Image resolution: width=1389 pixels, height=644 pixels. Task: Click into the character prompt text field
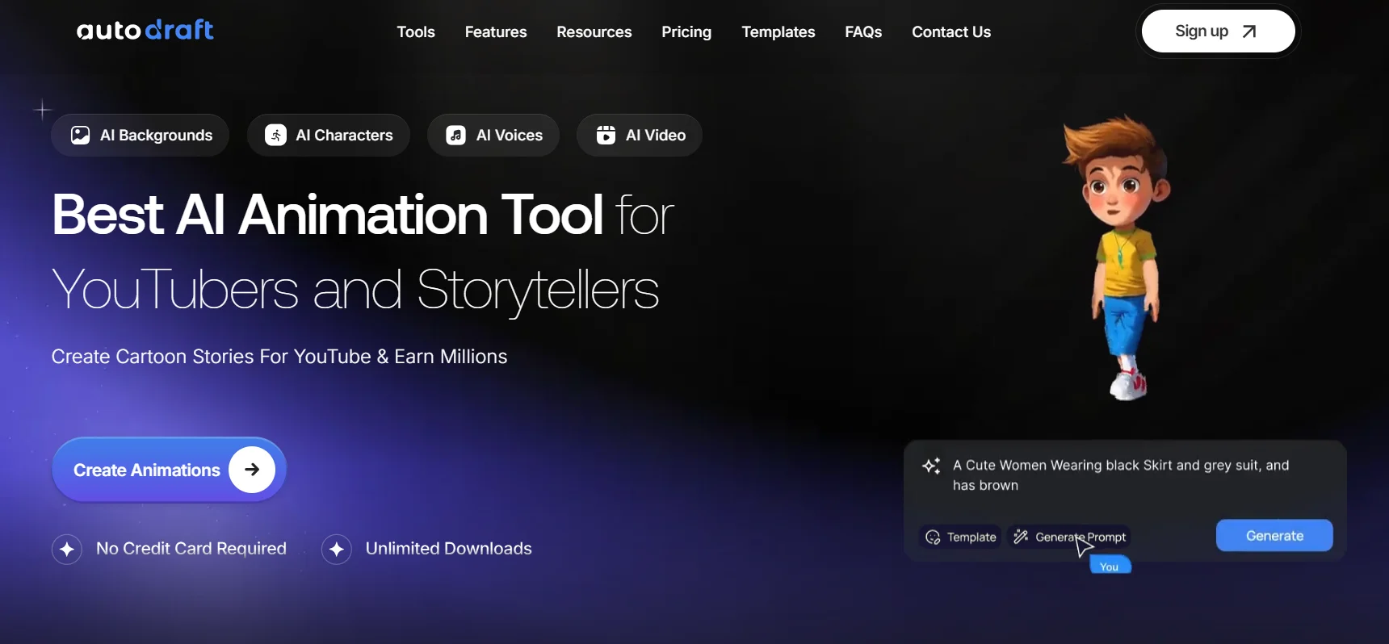1121,475
